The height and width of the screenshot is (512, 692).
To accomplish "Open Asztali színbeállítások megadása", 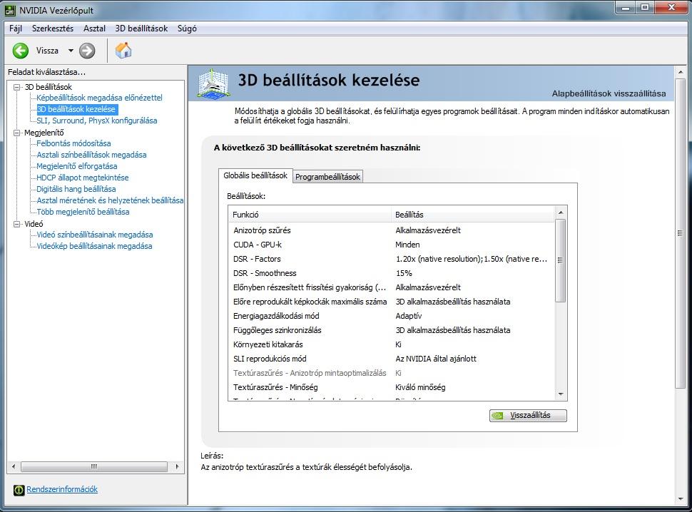I will [91, 155].
